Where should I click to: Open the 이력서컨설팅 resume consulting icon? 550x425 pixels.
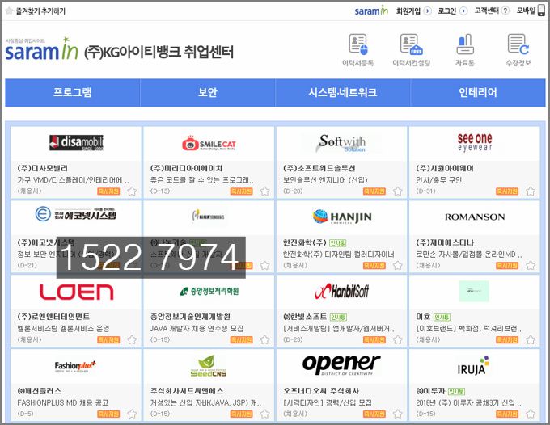point(411,50)
